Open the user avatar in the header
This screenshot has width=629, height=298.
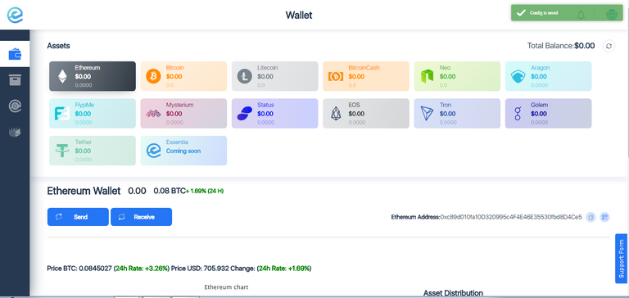(611, 15)
